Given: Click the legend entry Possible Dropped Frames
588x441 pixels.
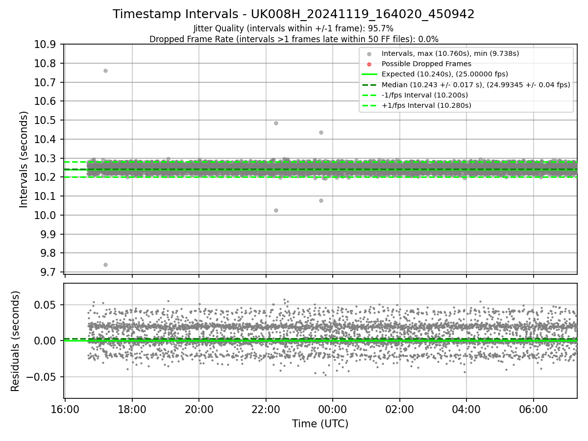Looking at the screenshot, I should click(426, 64).
